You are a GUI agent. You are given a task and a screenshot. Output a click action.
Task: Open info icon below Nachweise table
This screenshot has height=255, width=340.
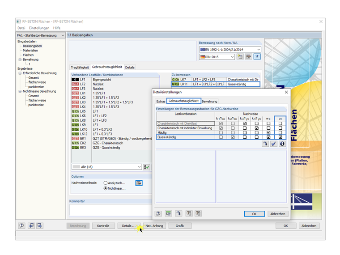pyautogui.click(x=282, y=144)
